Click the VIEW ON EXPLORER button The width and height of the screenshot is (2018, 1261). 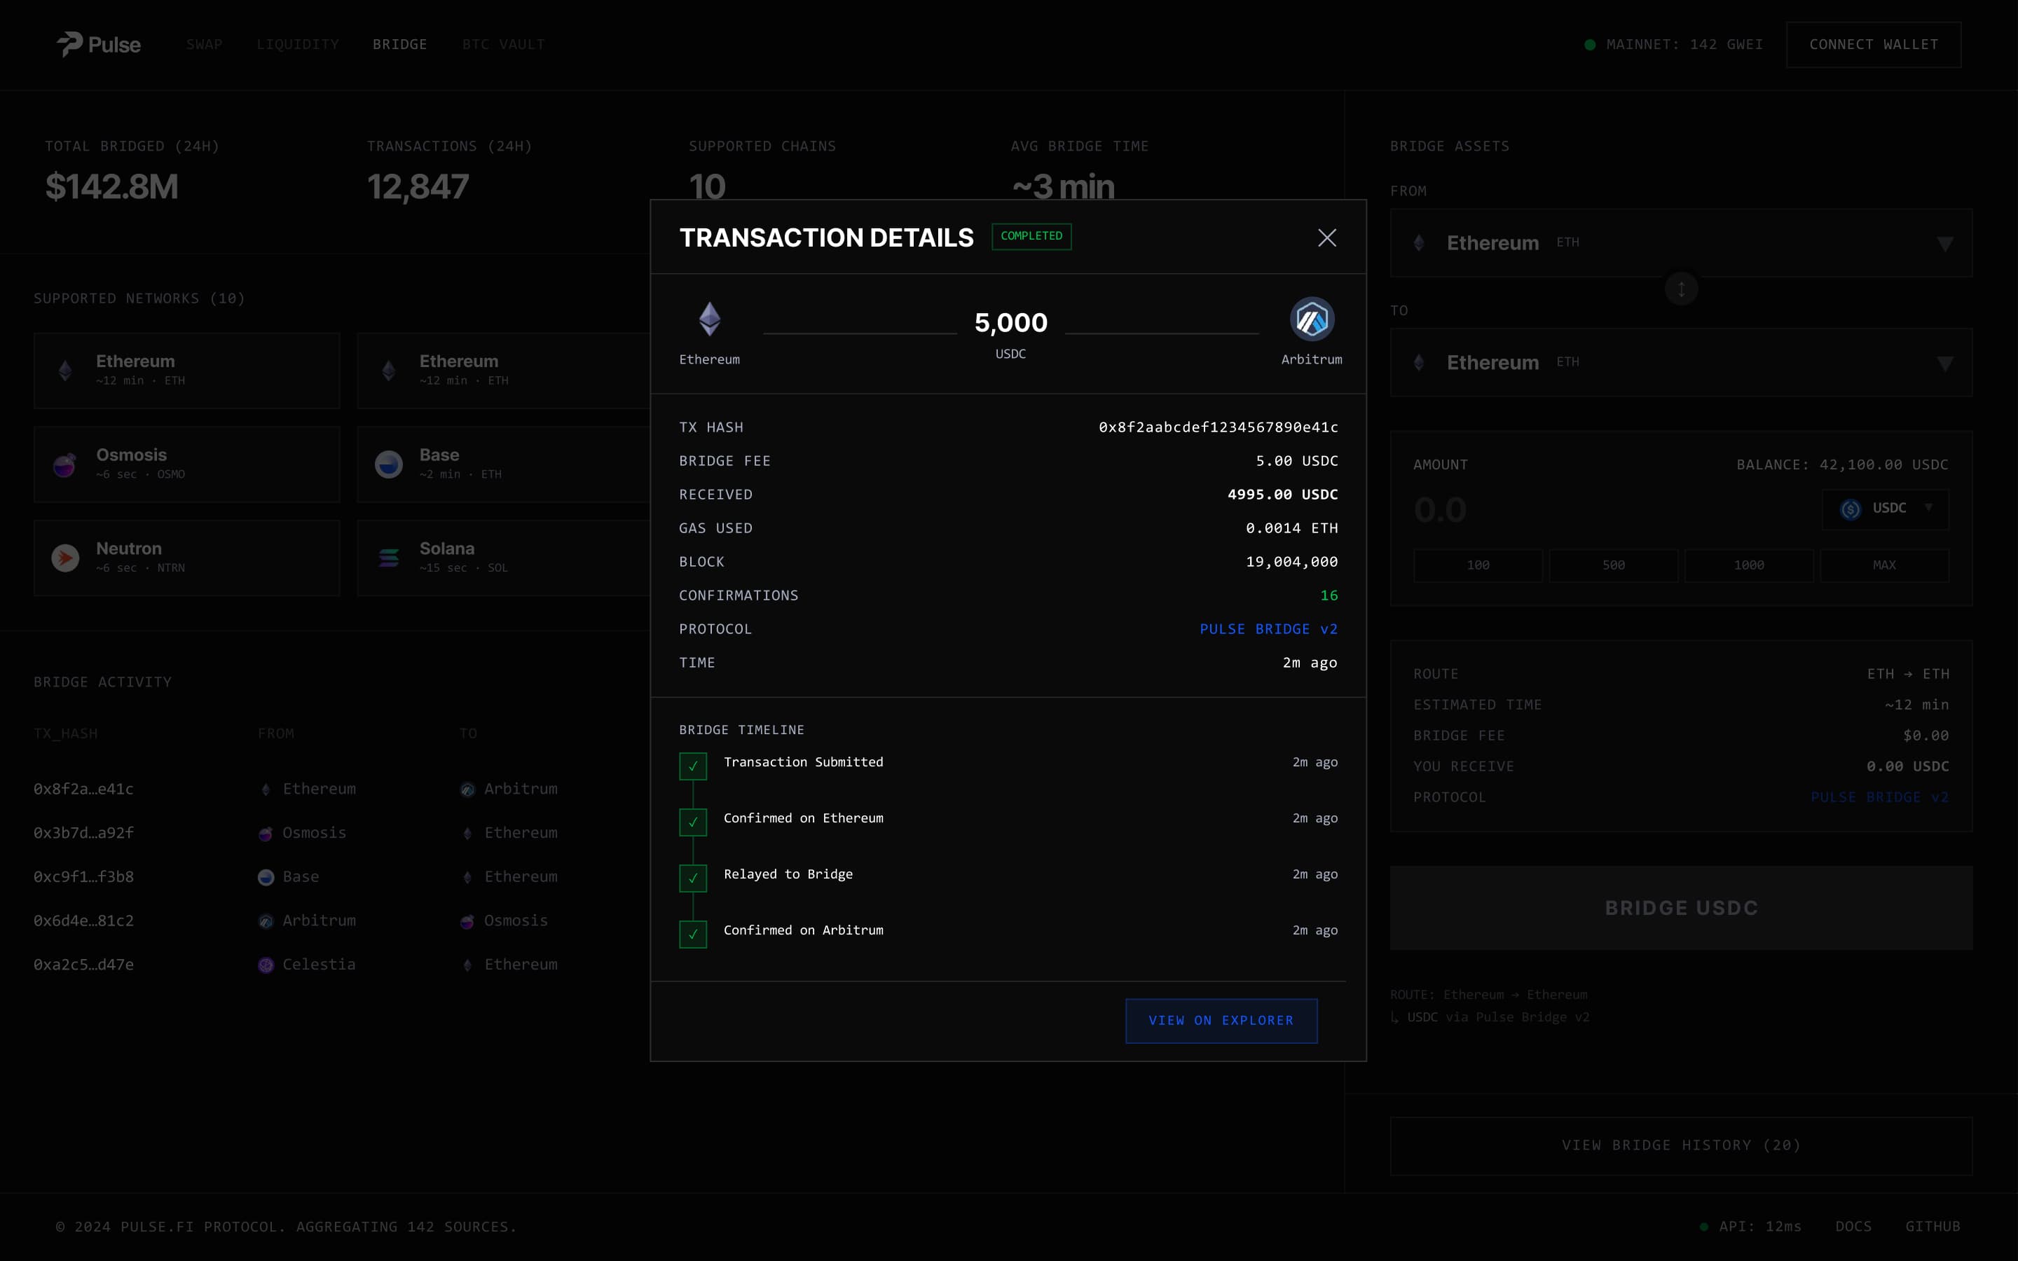pyautogui.click(x=1220, y=1020)
